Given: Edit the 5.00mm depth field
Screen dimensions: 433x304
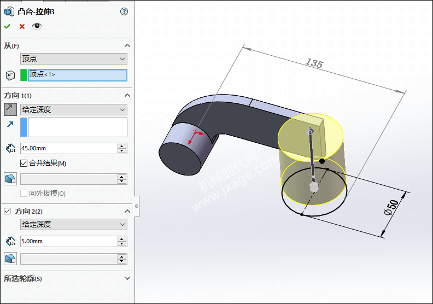Looking at the screenshot, I should [69, 241].
